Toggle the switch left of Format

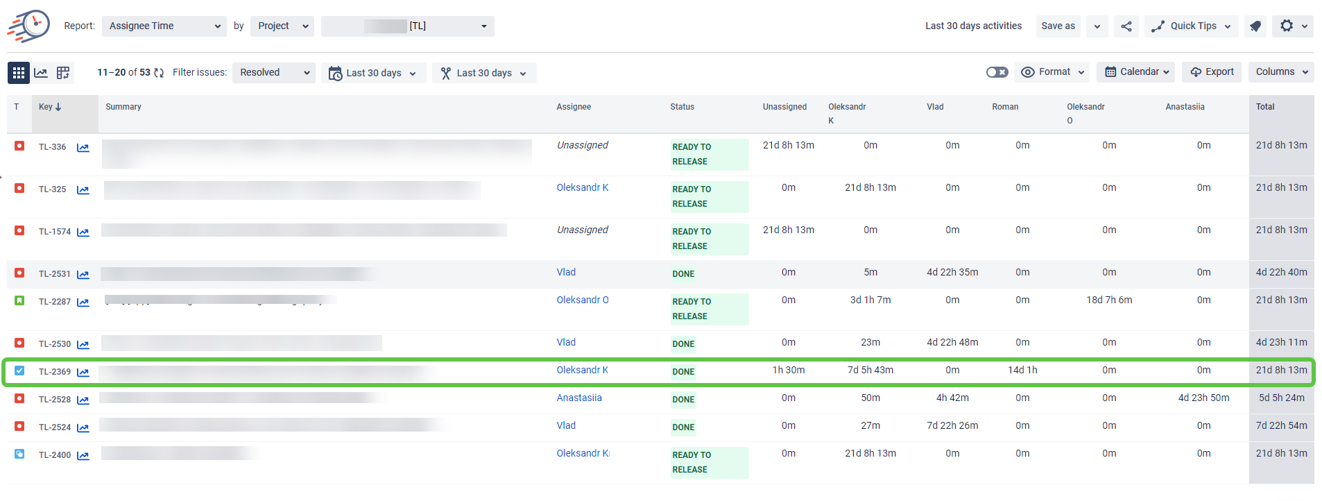click(997, 72)
